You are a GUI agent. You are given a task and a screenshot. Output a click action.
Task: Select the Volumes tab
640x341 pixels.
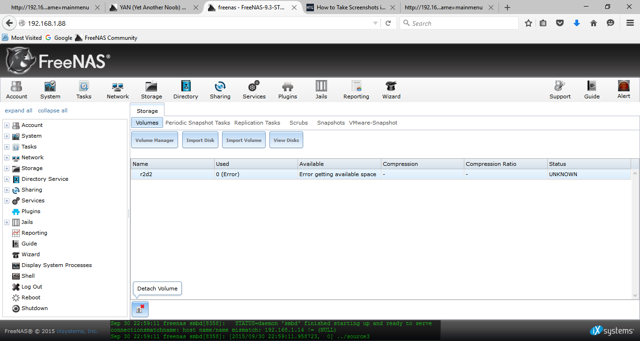click(147, 123)
